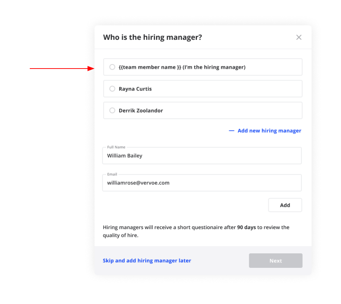Viewport: 341px width, 304px height.
Task: Click the Email floating label
Action: pyautogui.click(x=112, y=174)
